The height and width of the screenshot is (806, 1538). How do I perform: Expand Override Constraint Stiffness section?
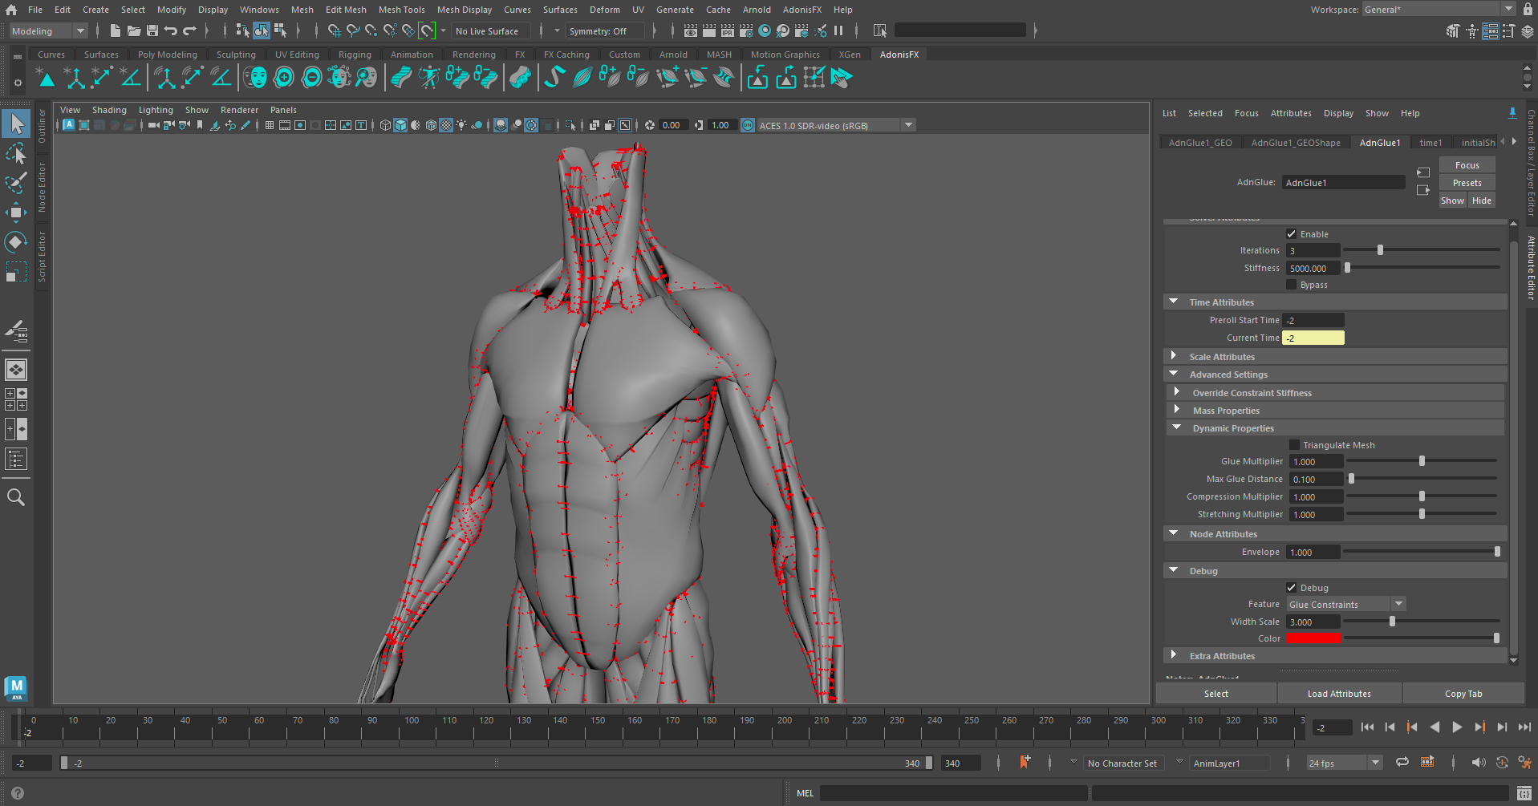(x=1337, y=393)
